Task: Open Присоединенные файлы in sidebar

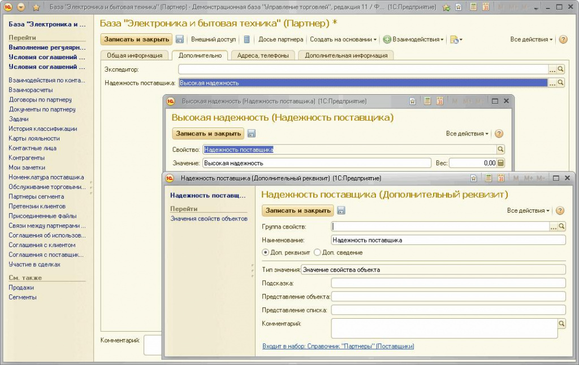Action: click(42, 216)
